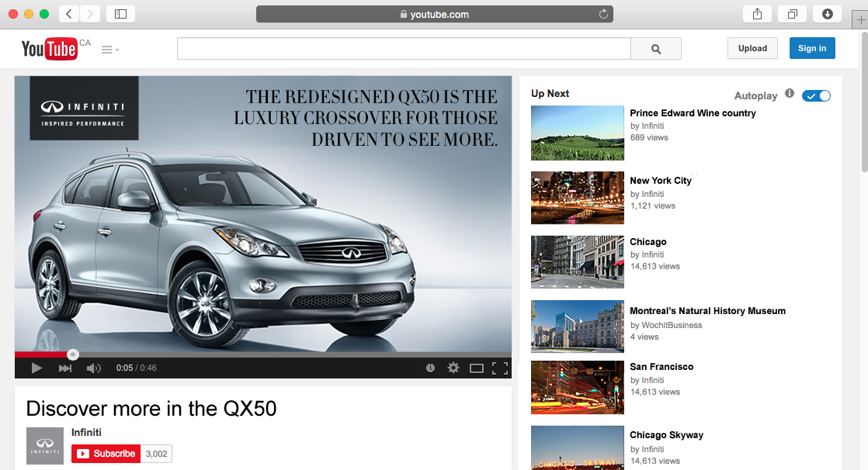Click the Sign in button
Image resolution: width=868 pixels, height=470 pixels.
(812, 48)
